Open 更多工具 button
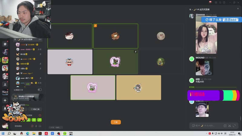242x136 pixels. click(35, 109)
